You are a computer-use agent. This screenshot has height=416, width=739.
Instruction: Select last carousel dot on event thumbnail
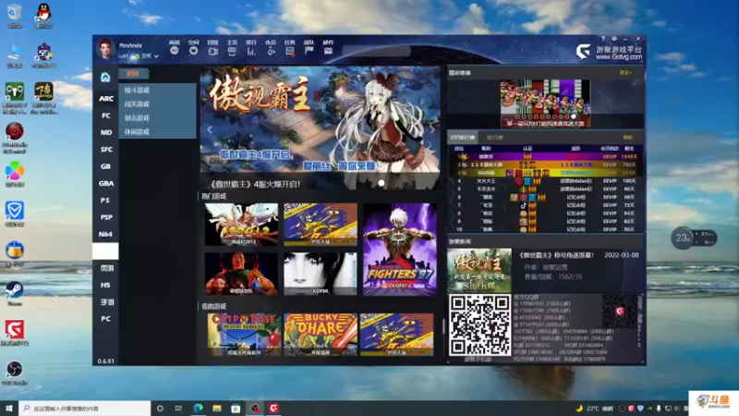click(574, 116)
